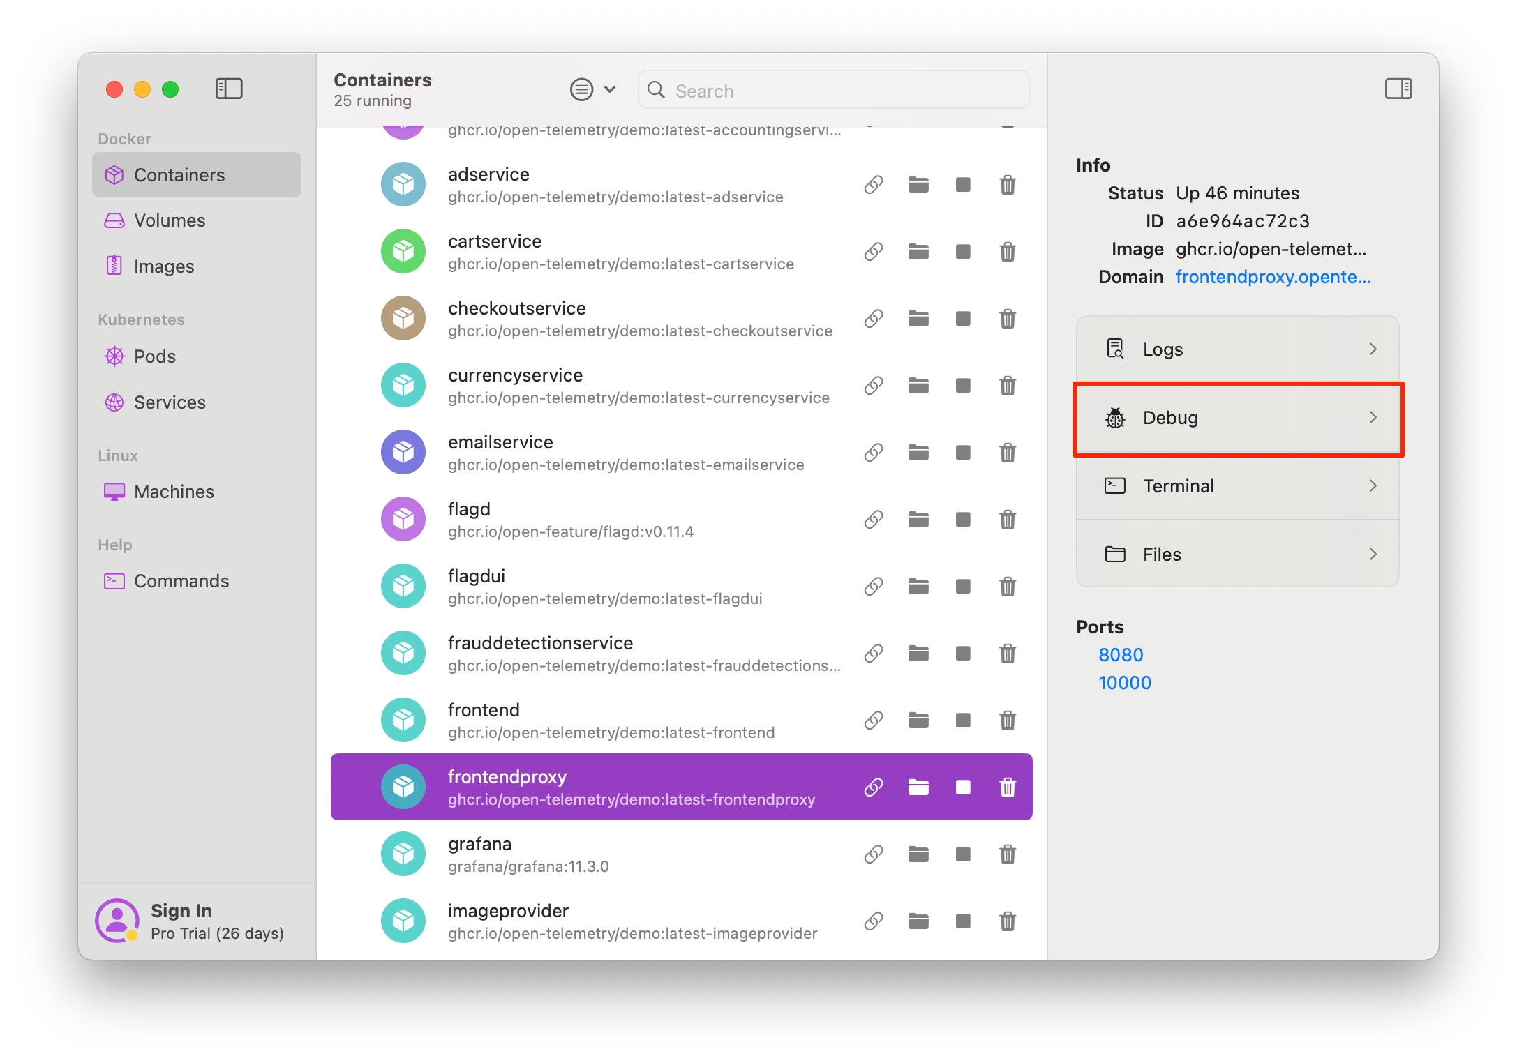Stop the frontendproxy container
This screenshot has height=1063, width=1517.
[x=963, y=787]
